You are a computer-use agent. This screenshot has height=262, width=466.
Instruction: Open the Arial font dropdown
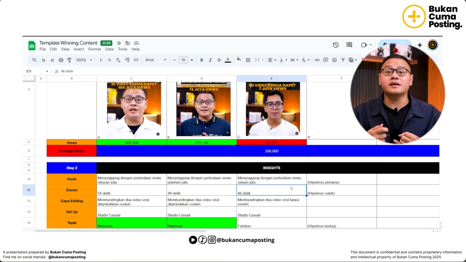[156, 60]
